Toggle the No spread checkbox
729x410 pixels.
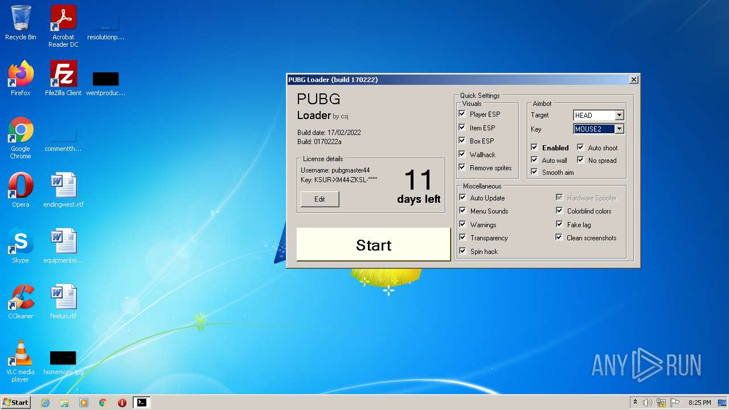tap(580, 160)
